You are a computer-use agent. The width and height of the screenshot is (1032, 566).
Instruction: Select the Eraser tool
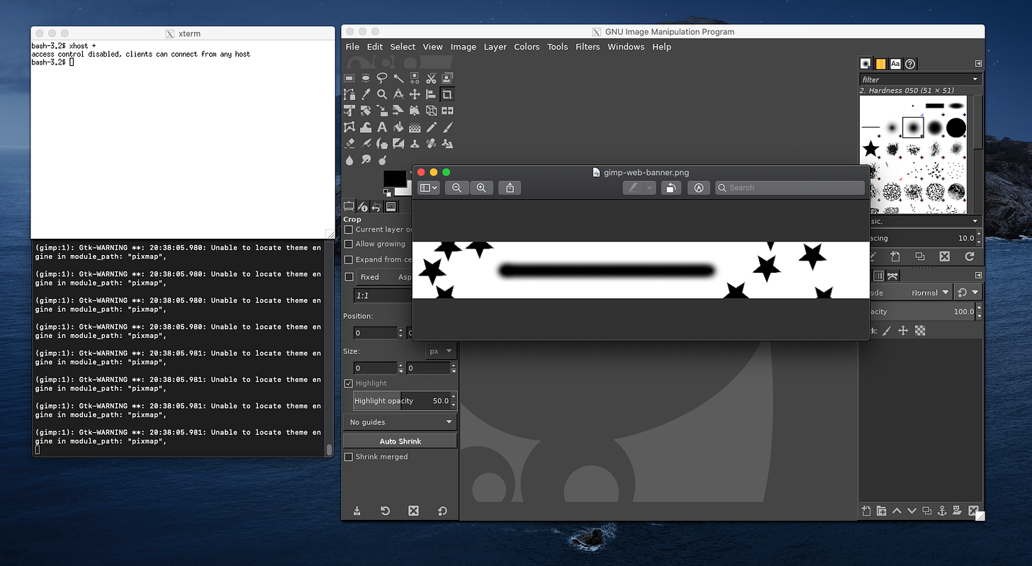click(349, 144)
